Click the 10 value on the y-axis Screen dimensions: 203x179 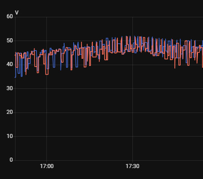click(10, 136)
